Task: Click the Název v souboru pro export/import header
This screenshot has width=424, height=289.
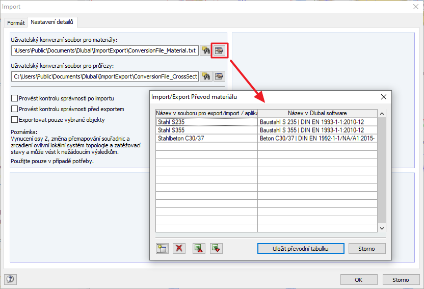Action: (x=206, y=113)
